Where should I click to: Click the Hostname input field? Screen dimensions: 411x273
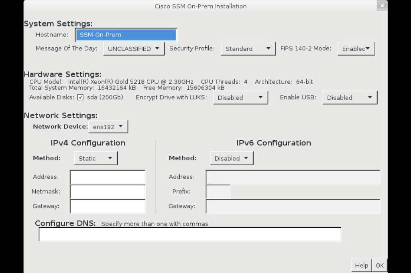click(126, 35)
